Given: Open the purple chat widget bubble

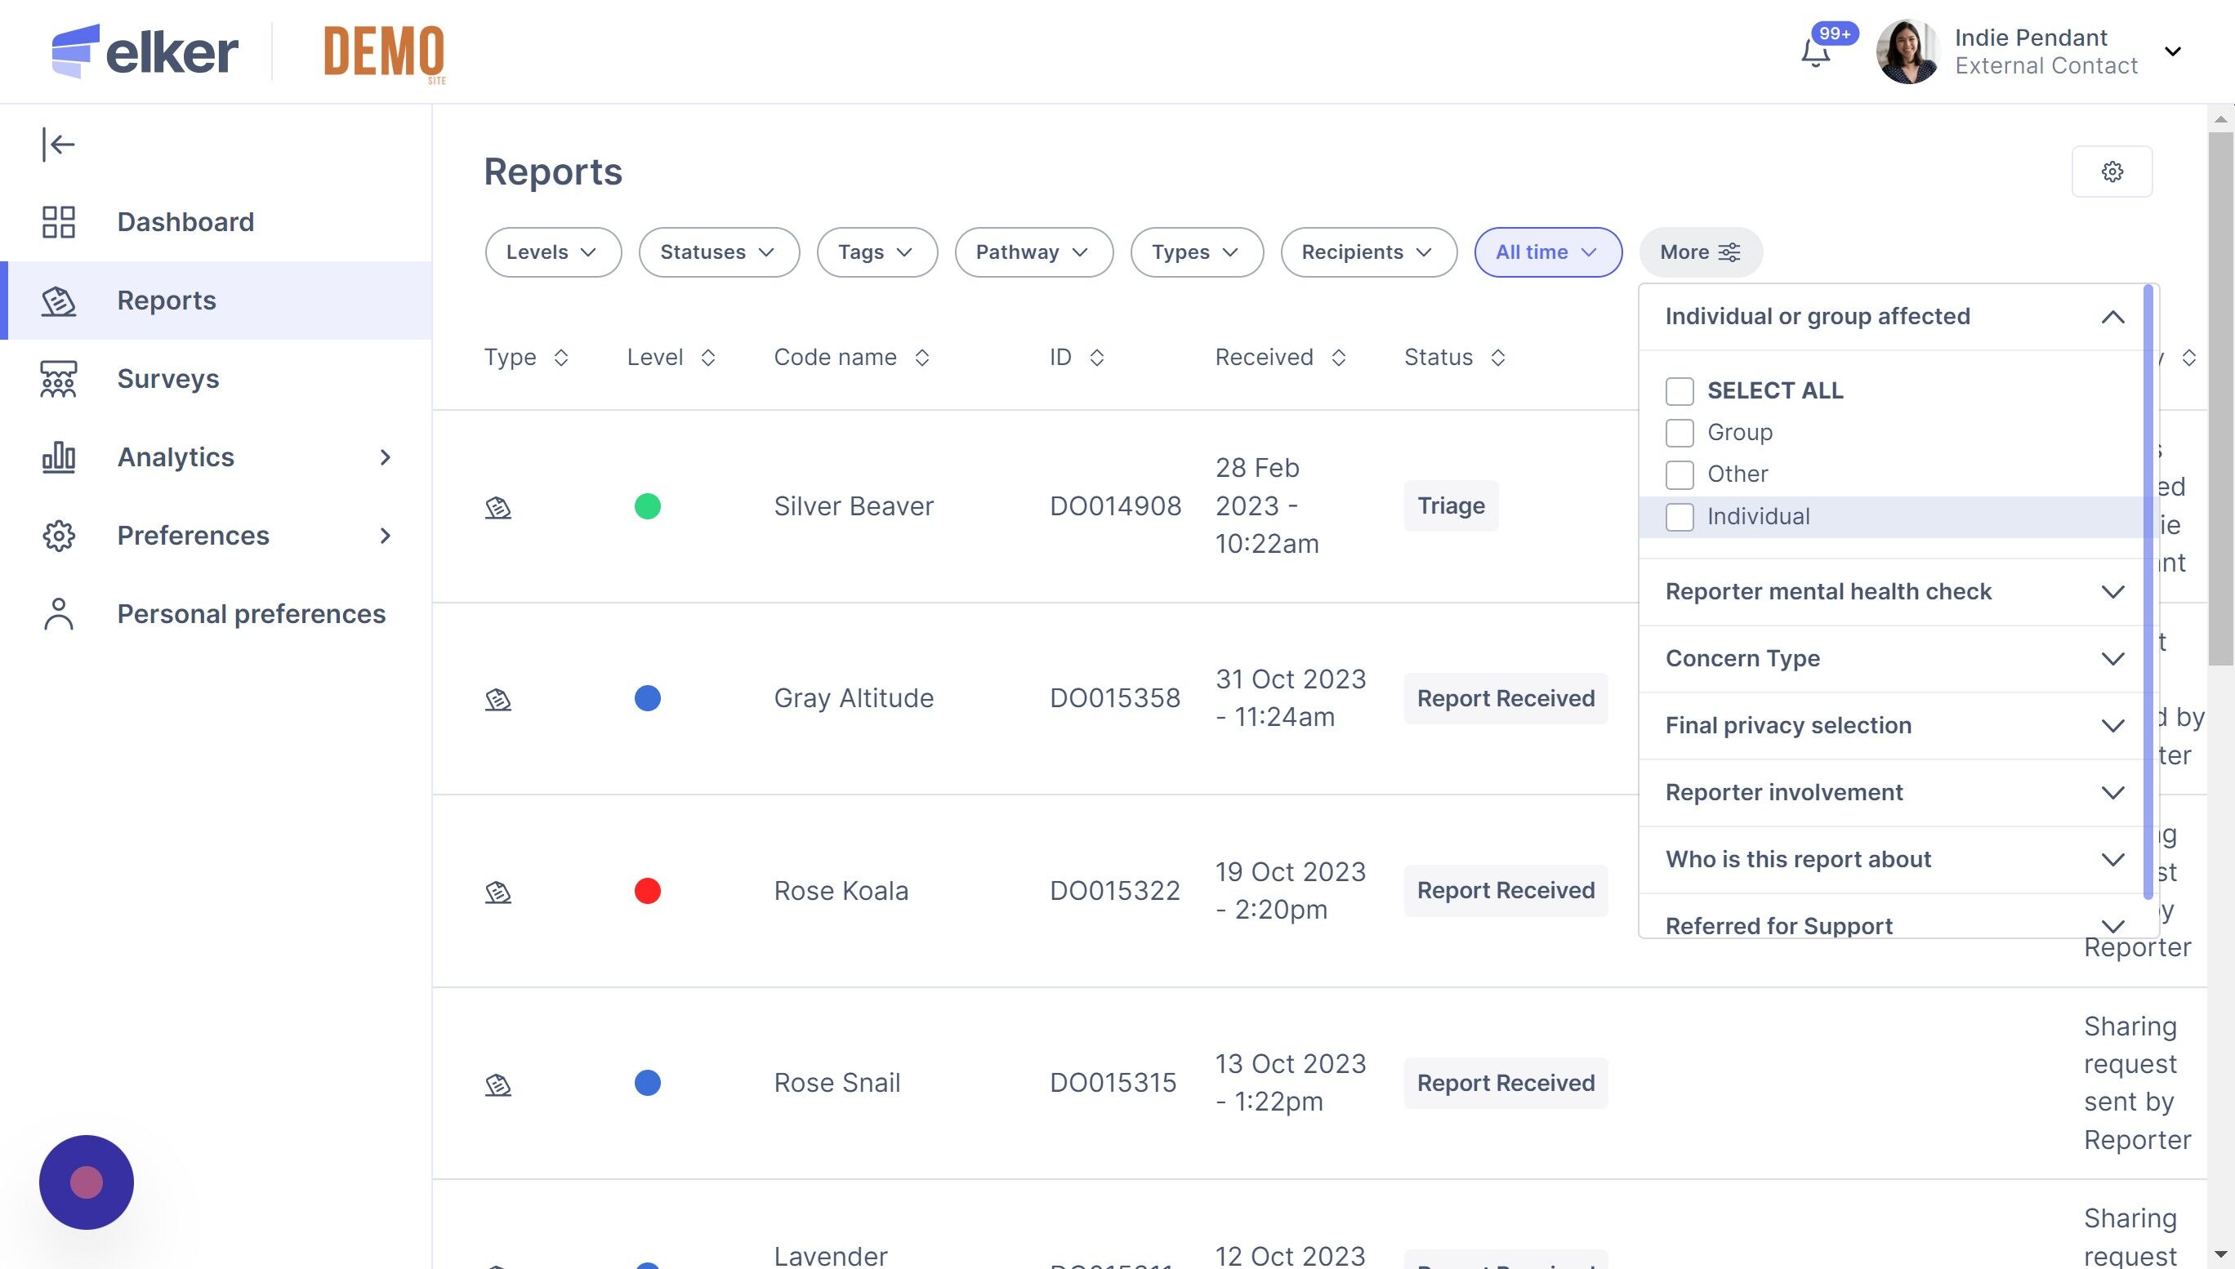Looking at the screenshot, I should click(87, 1182).
